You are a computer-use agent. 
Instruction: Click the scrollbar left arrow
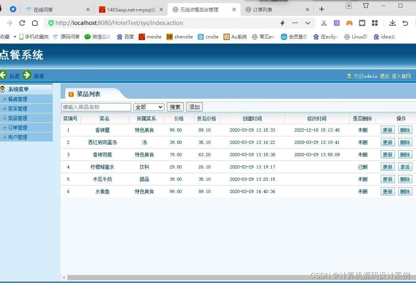pyautogui.click(x=64, y=278)
